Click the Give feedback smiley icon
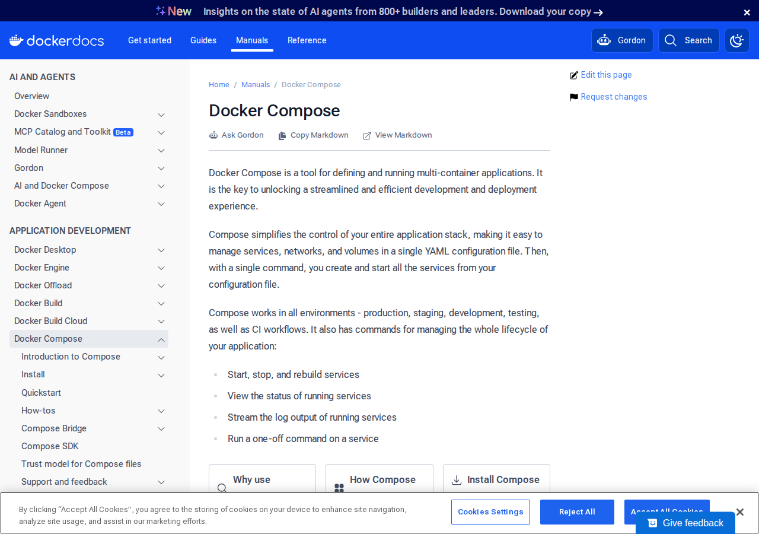The width and height of the screenshot is (759, 534). coord(653,523)
